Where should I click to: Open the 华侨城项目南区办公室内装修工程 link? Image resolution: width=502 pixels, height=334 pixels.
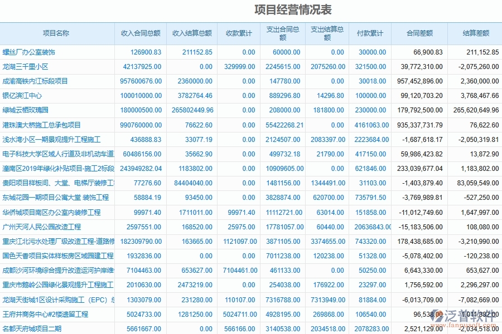pyautogui.click(x=51, y=213)
